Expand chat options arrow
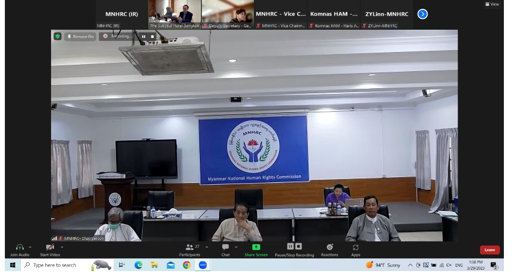 pyautogui.click(x=236, y=247)
